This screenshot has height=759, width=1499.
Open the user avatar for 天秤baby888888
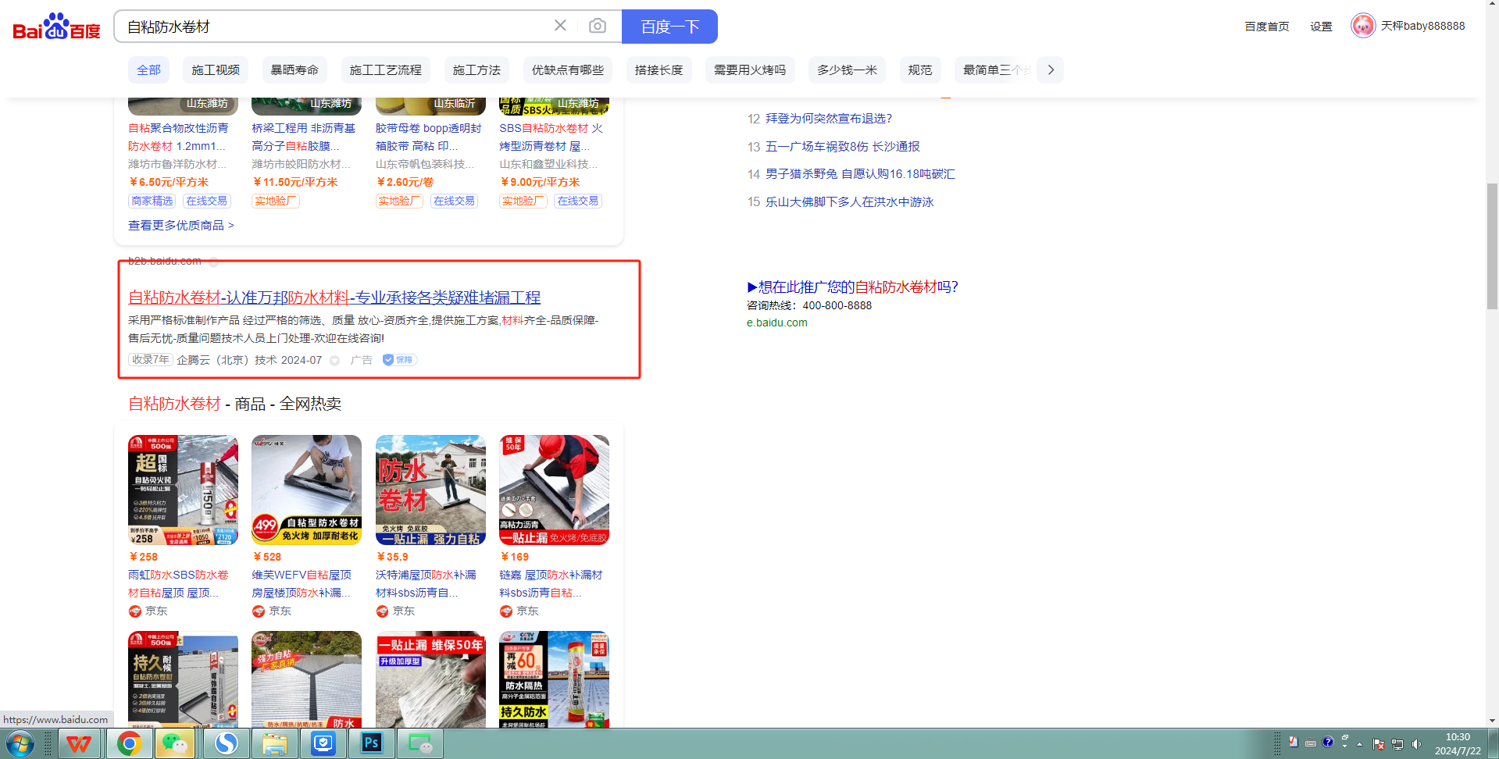1363,26
